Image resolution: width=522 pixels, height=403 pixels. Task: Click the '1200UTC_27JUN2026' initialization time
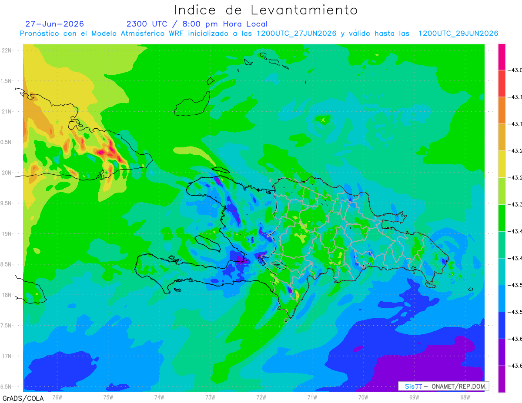[x=297, y=33]
